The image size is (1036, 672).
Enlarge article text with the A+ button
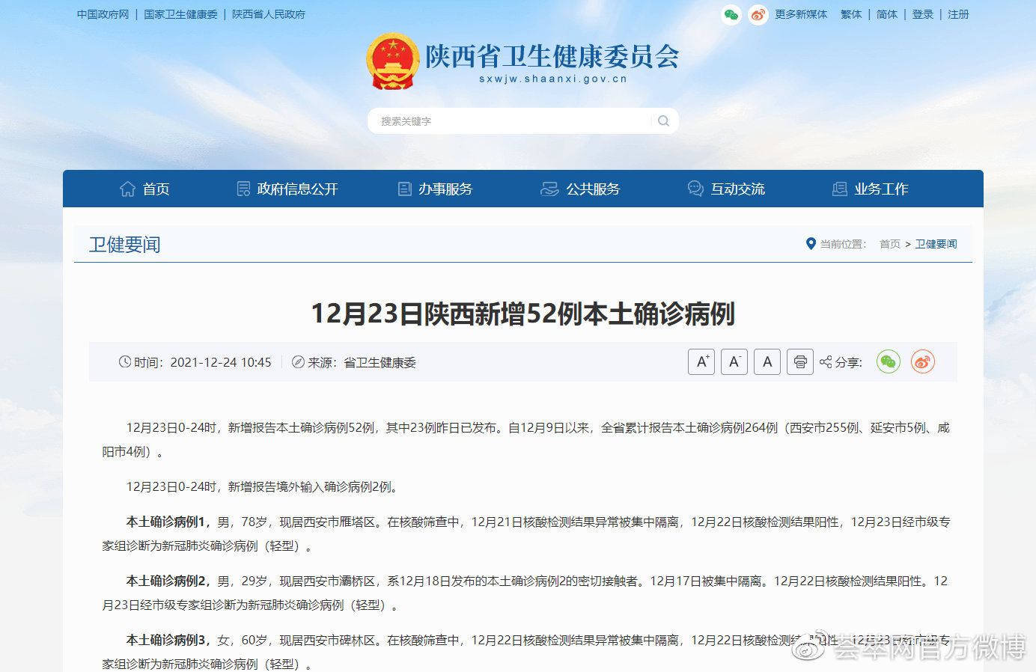pyautogui.click(x=701, y=361)
